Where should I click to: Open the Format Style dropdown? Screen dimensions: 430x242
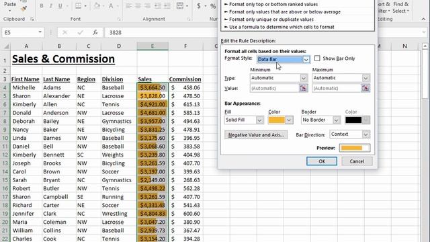(x=306, y=59)
